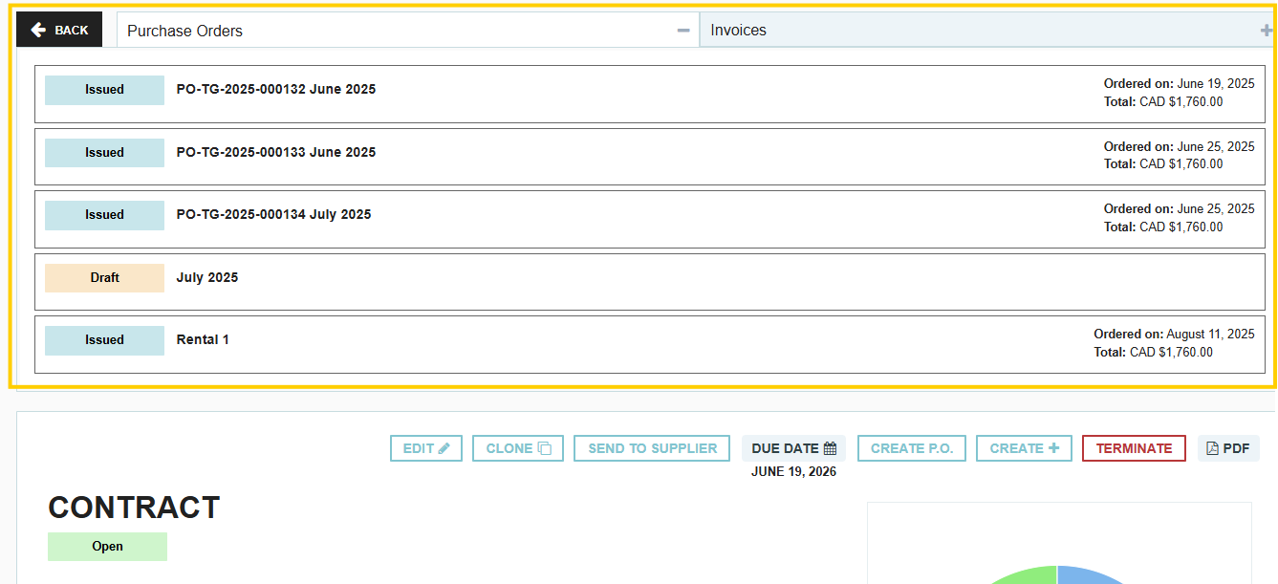The height and width of the screenshot is (584, 1278).
Task: Click 'Ordered on: August 11, 2025' text
Action: (1174, 335)
